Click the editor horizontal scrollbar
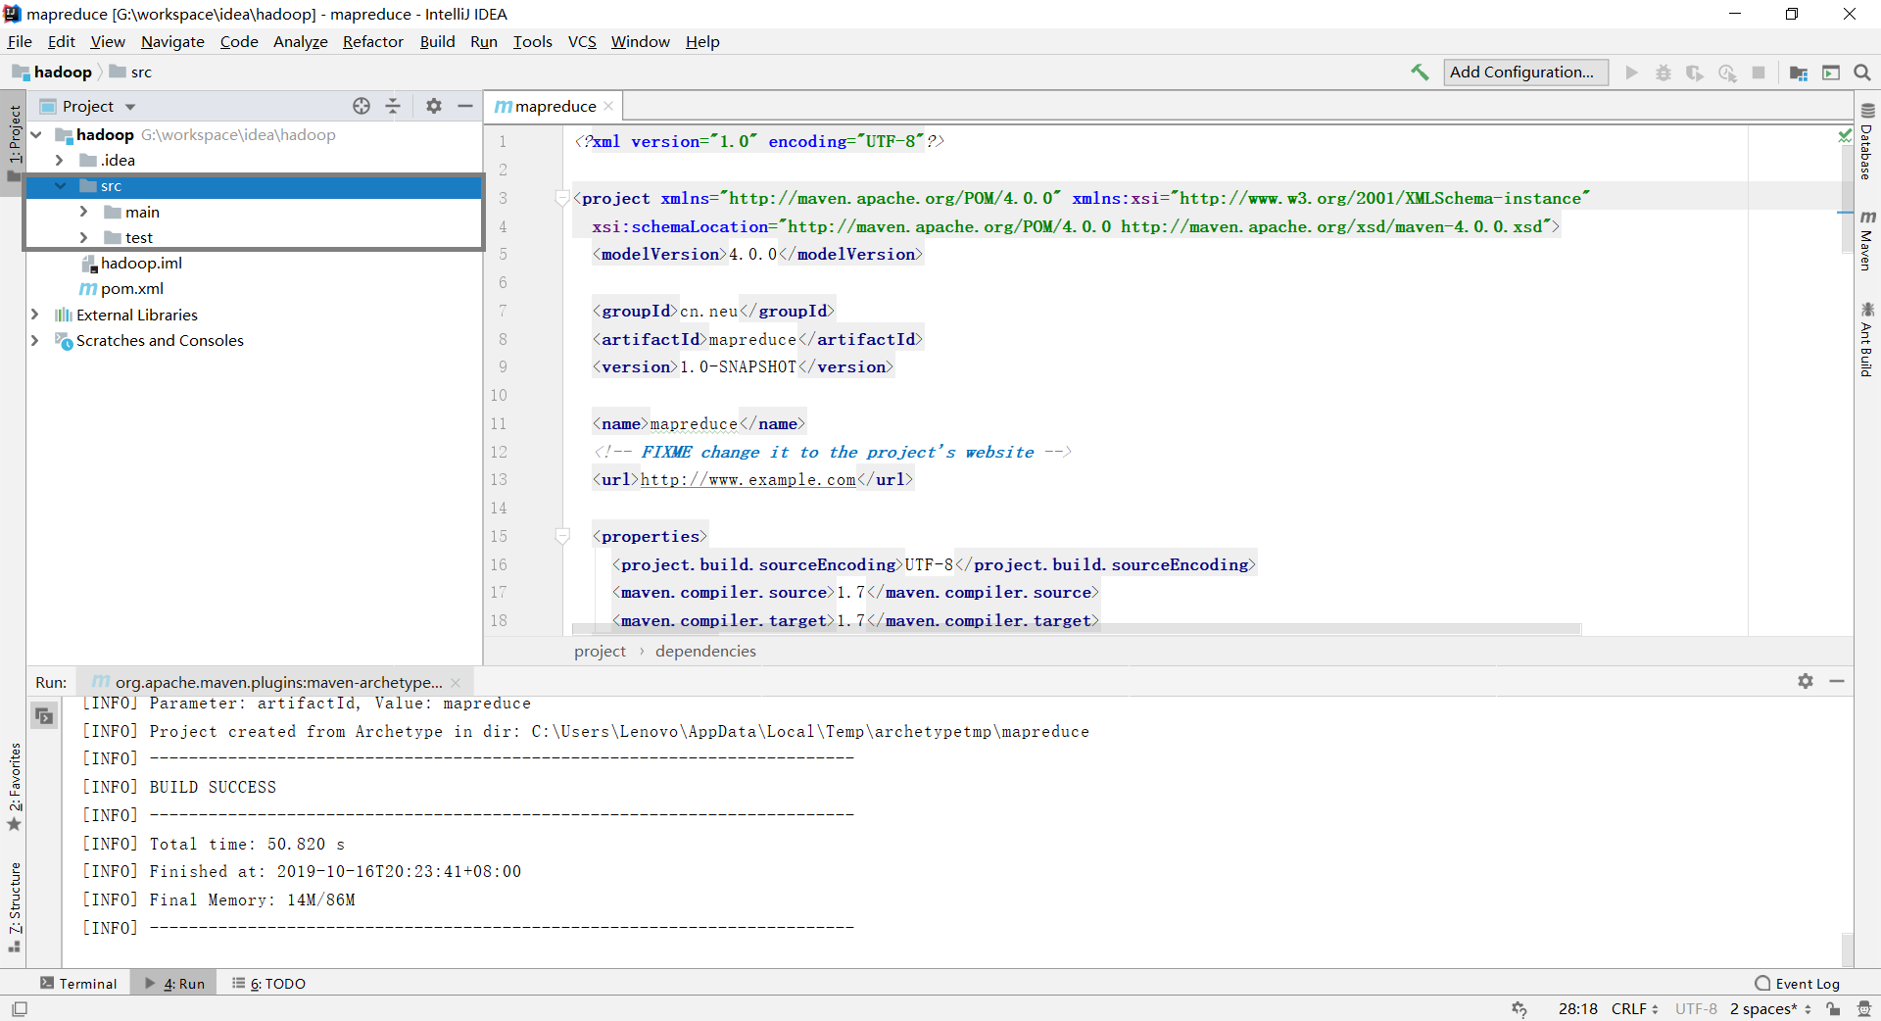1881x1021 pixels. (1076, 629)
